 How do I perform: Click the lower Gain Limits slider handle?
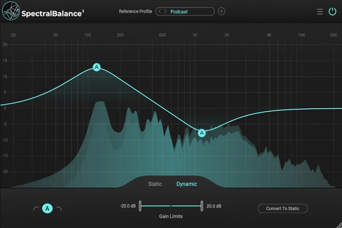[x=140, y=206]
